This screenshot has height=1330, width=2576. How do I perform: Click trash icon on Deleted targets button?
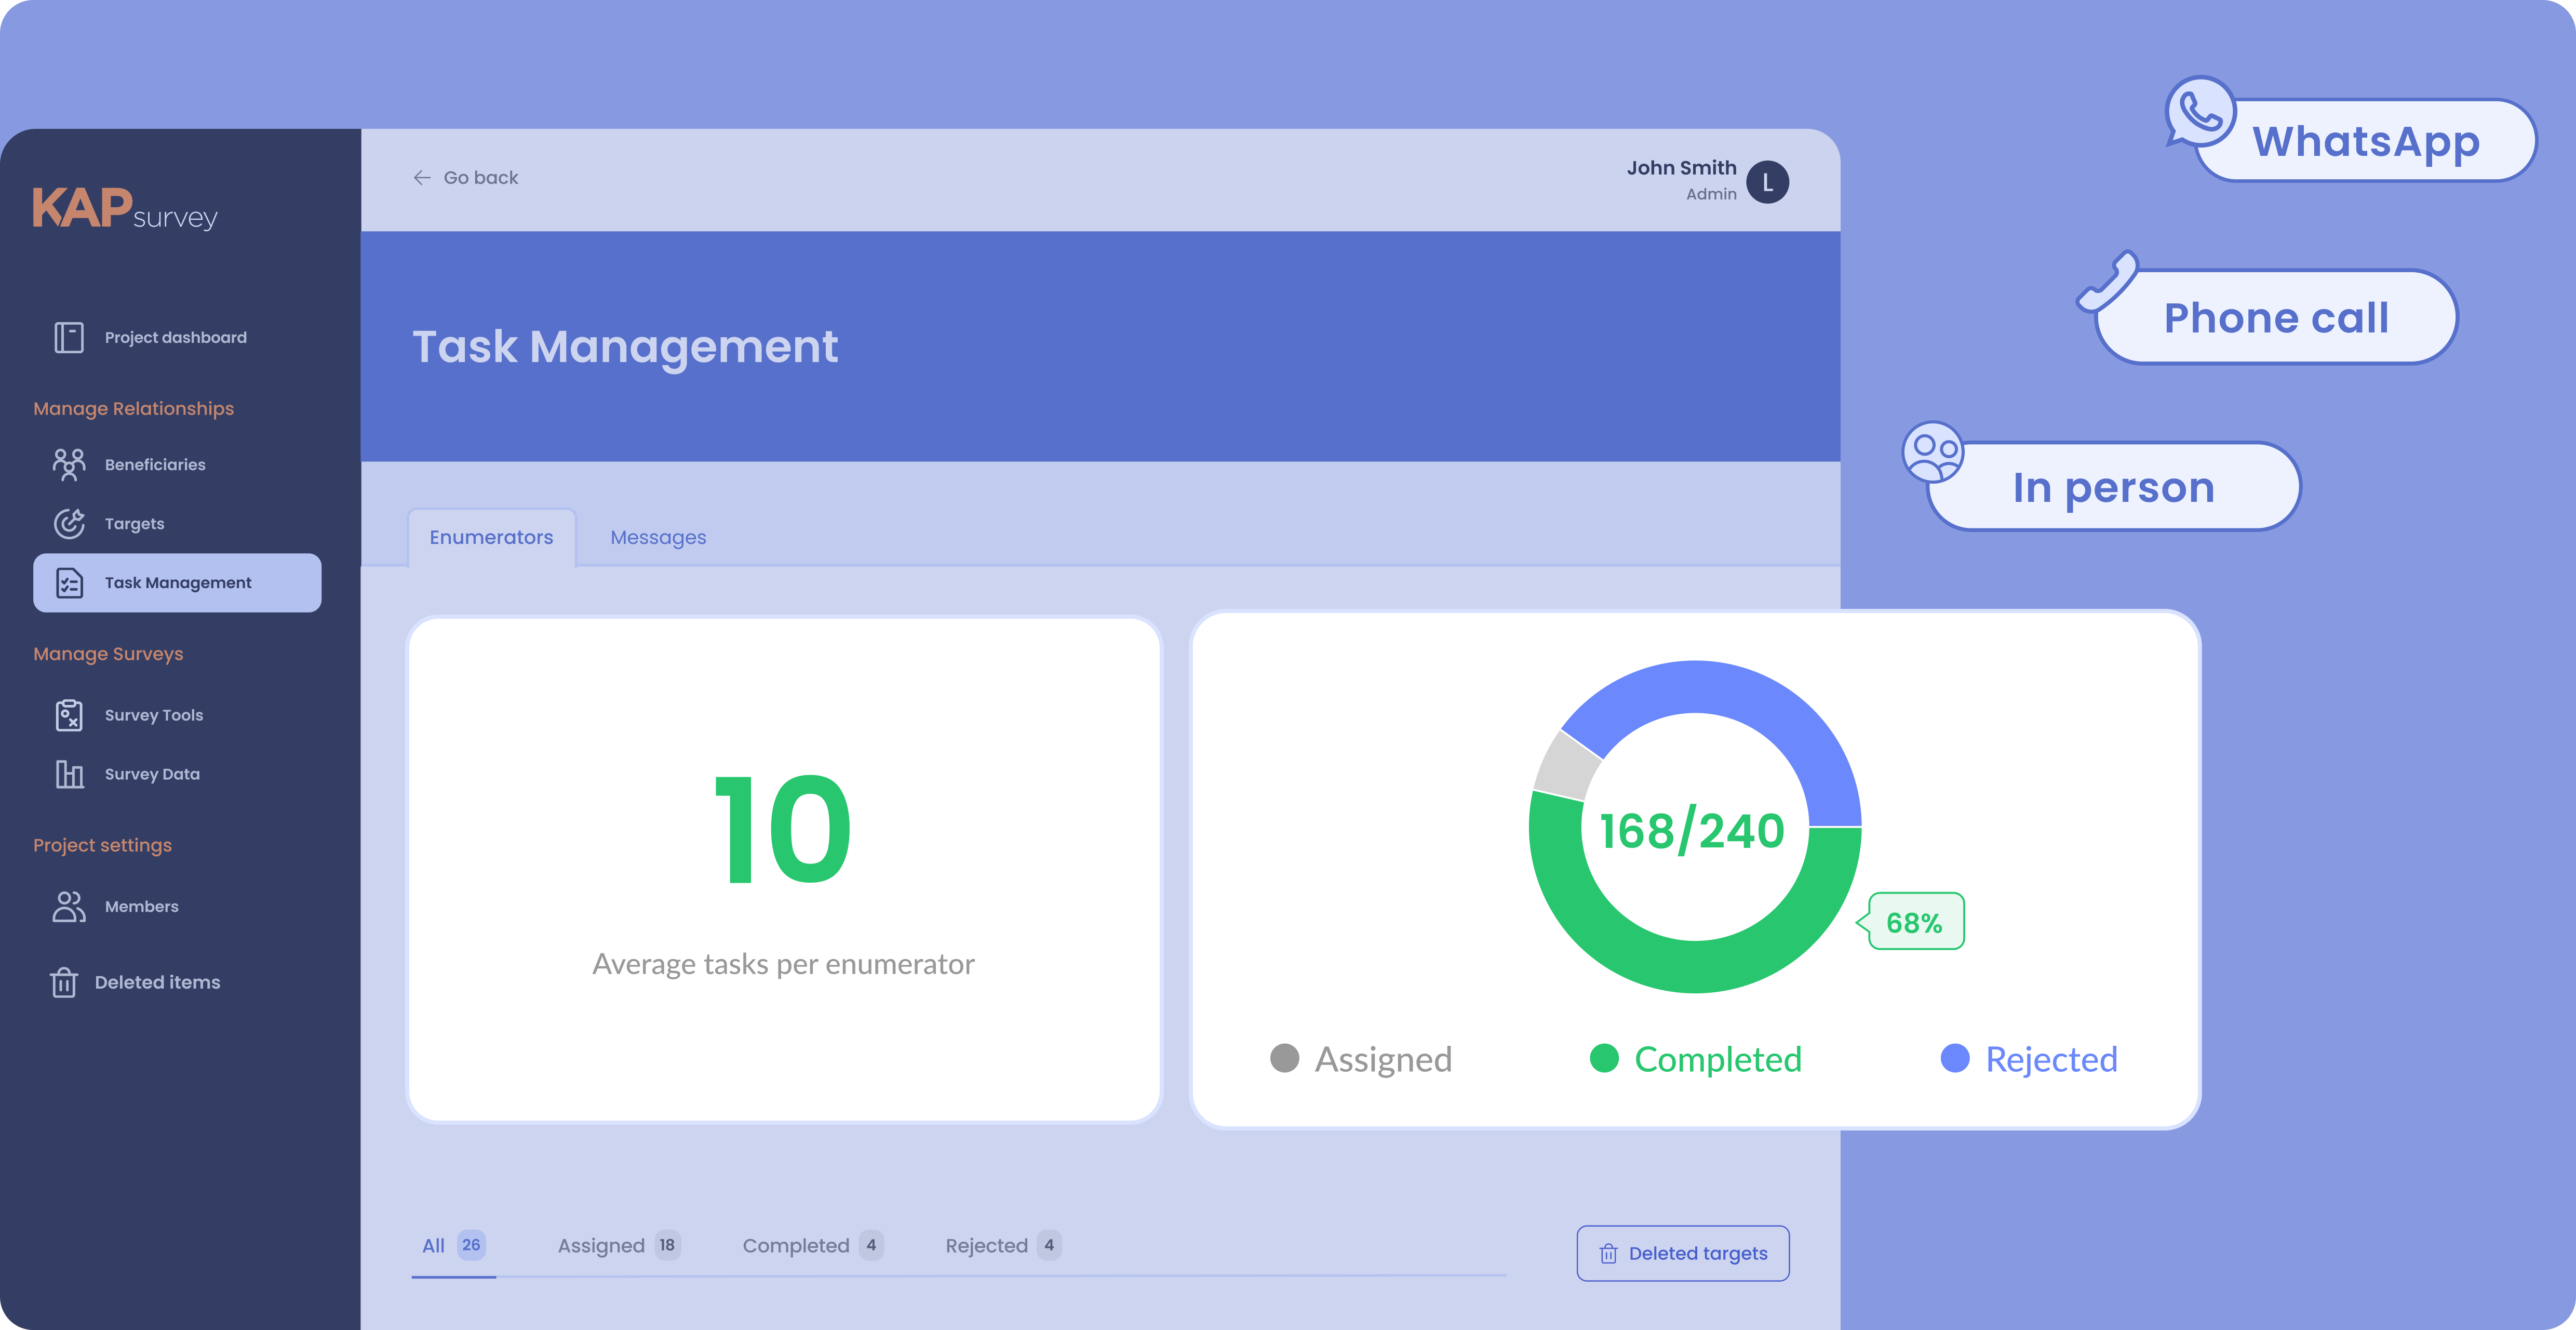point(1608,1253)
